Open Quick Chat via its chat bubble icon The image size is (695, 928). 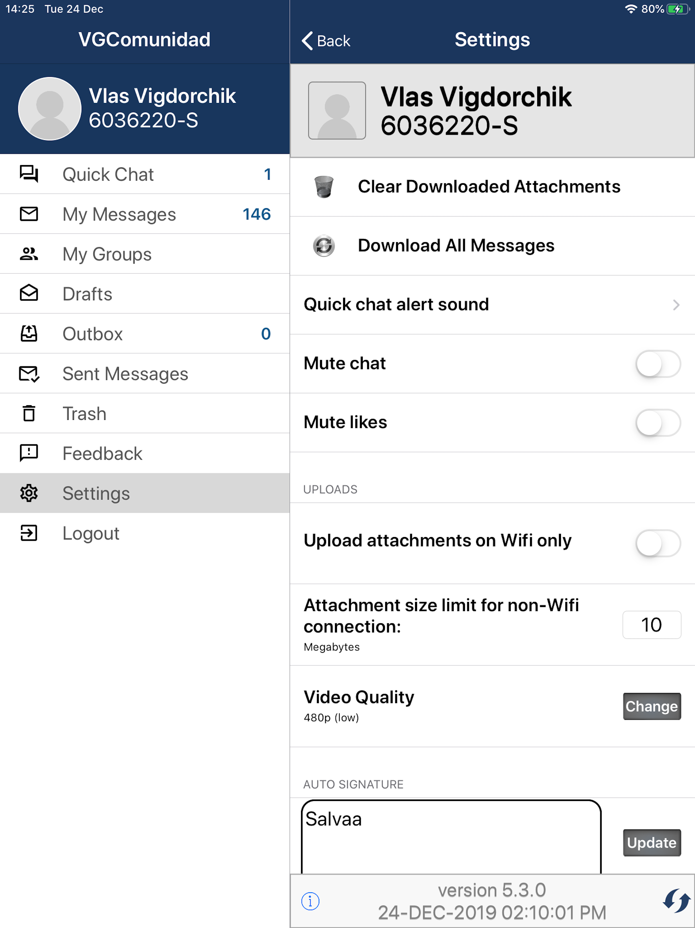29,174
